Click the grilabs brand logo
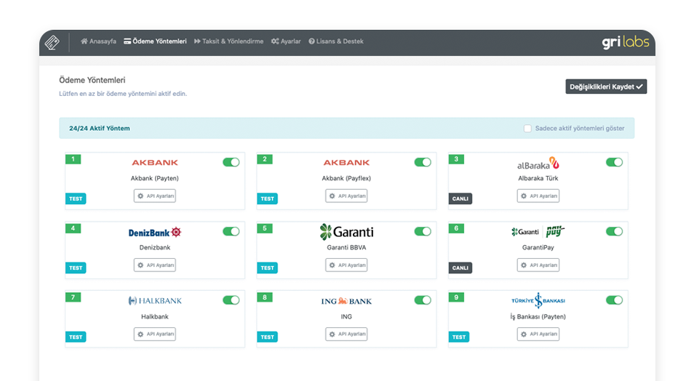Image resolution: width=694 pixels, height=381 pixels. (625, 42)
